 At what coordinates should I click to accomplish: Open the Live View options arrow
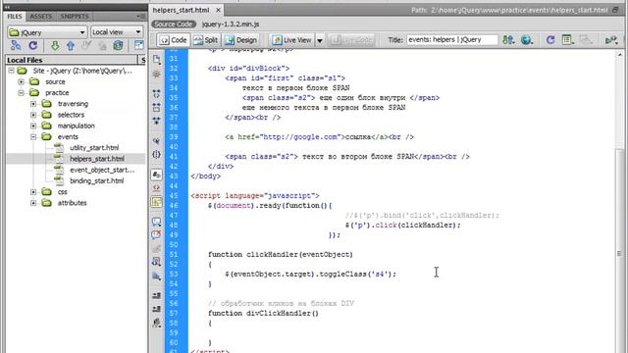coord(320,40)
